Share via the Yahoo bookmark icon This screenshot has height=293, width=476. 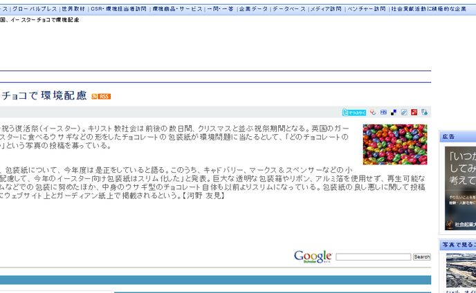pyautogui.click(x=373, y=112)
